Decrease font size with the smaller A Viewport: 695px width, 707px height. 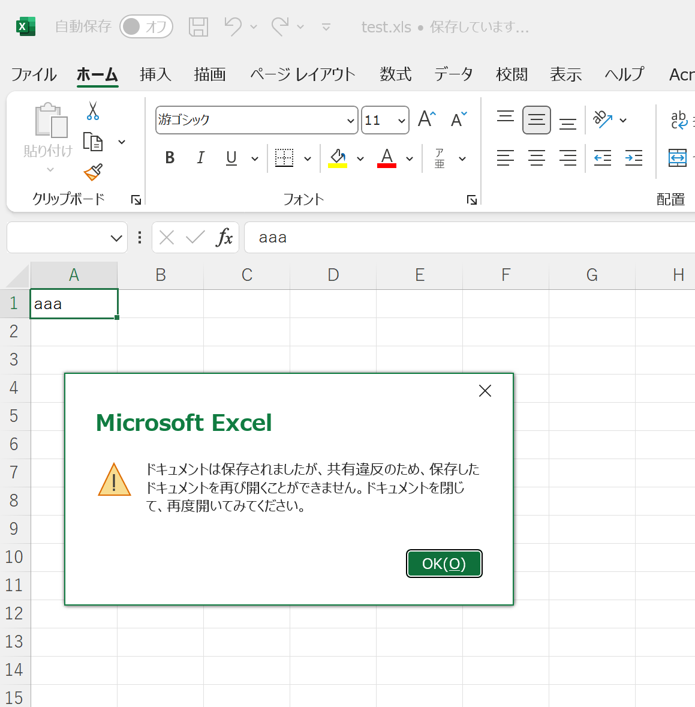(x=459, y=119)
